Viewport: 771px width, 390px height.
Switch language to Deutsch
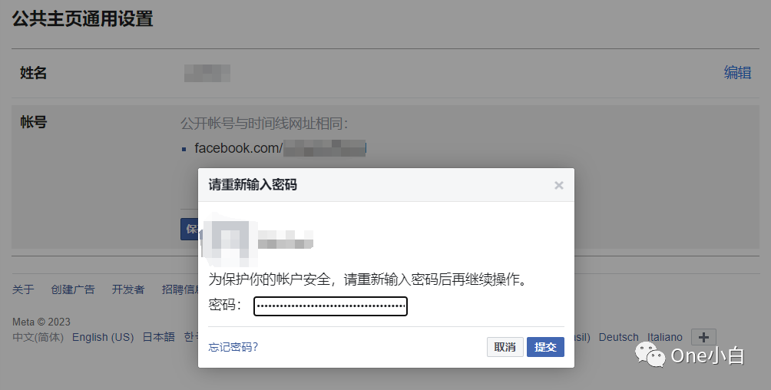click(619, 337)
